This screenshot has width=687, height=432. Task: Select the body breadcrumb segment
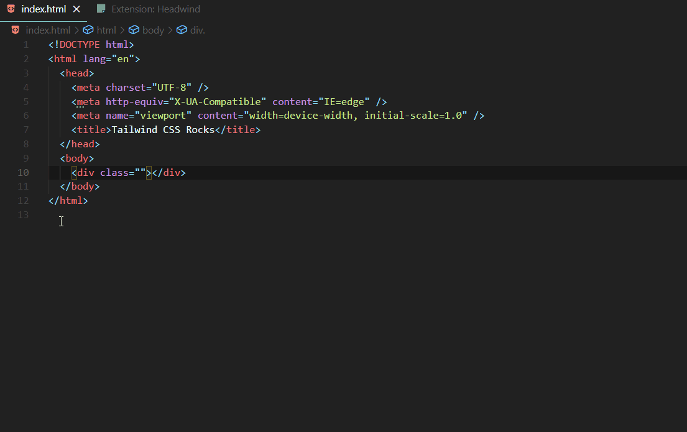153,30
